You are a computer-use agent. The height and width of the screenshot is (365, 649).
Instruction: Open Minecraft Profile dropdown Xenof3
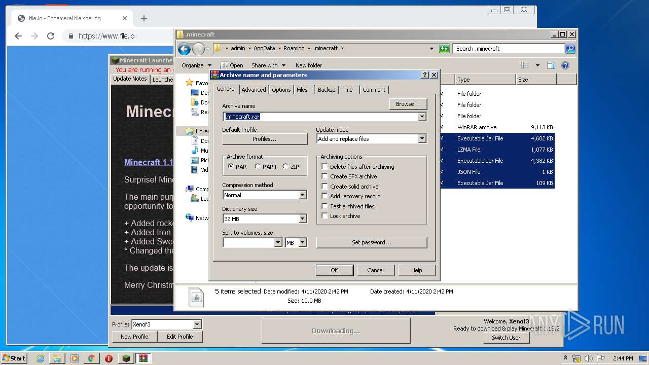point(197,324)
